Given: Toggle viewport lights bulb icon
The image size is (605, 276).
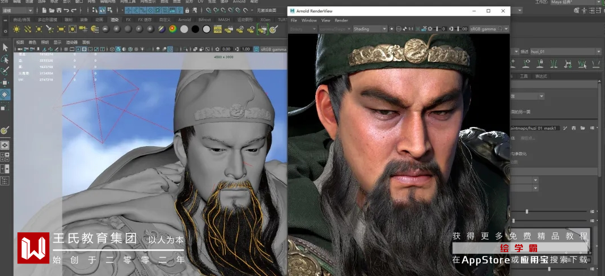Looking at the screenshot, I should (142, 49).
